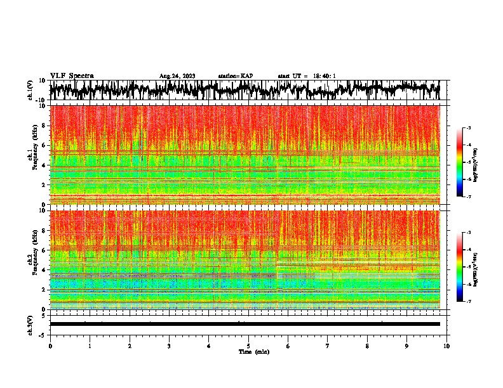Viewport: 503px width, 388px height.
Task: Click time axis tick label "7"
Action: click(328, 346)
